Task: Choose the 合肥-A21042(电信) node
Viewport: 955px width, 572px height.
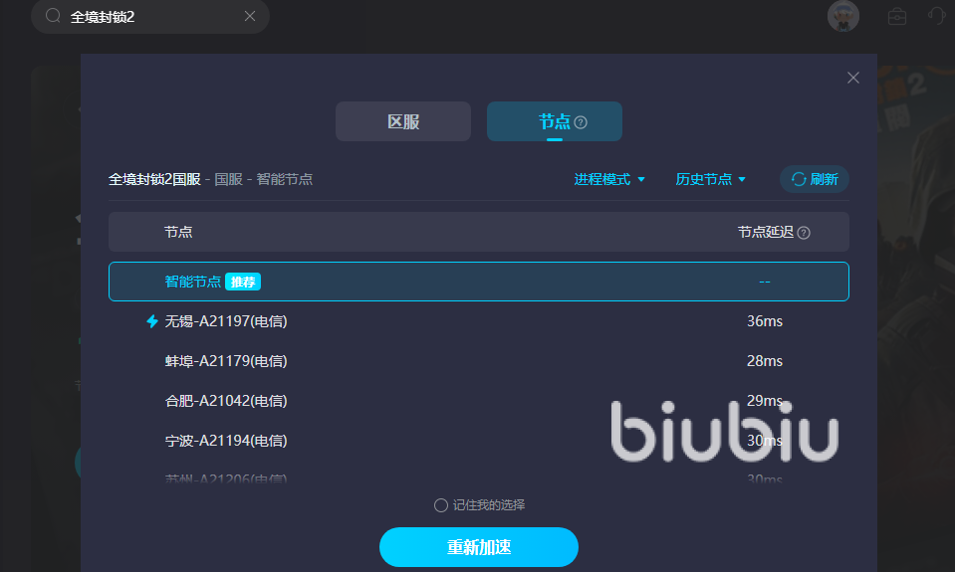Action: (479, 401)
